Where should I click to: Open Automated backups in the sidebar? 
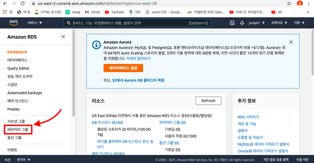[x=25, y=93]
